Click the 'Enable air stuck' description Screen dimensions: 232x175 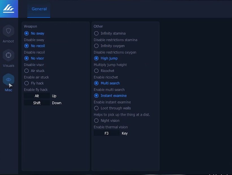[36, 77]
